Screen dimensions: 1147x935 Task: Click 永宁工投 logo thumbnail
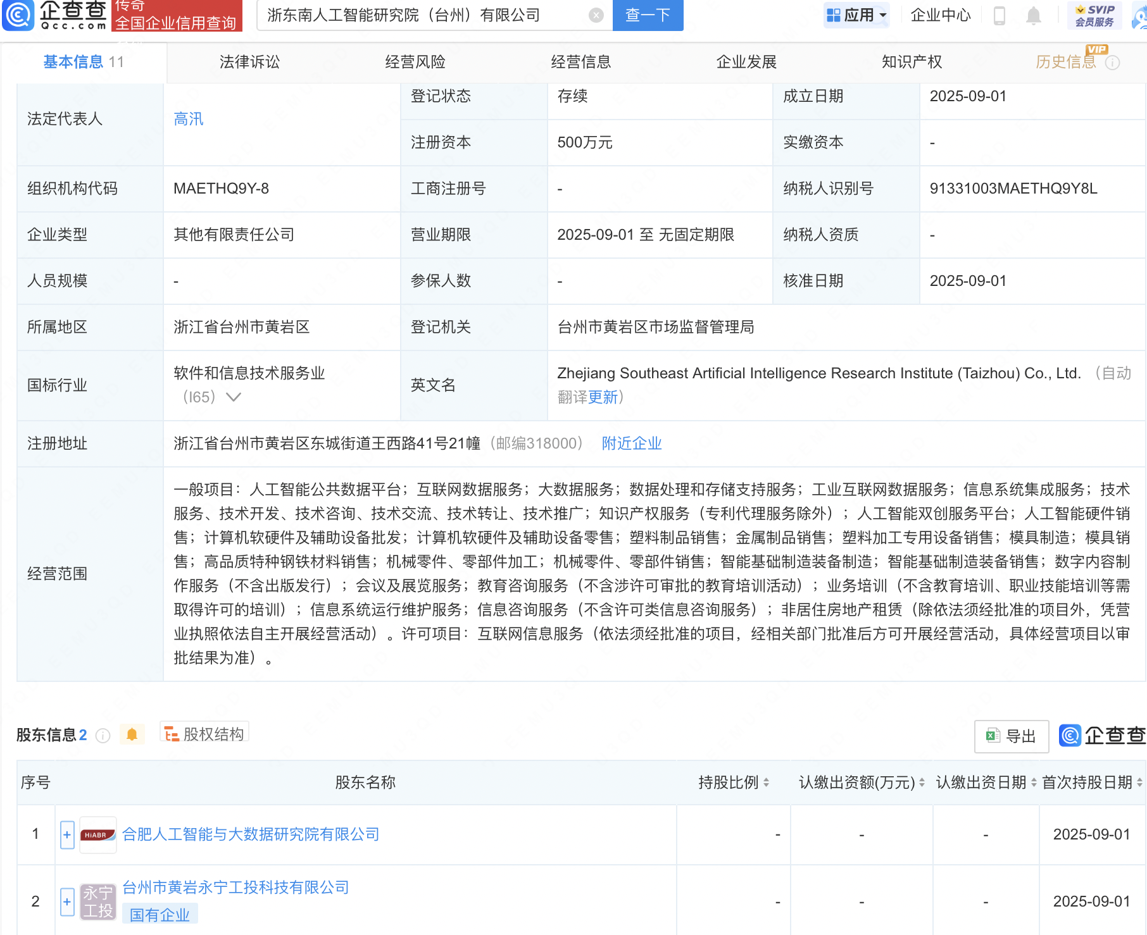(x=98, y=901)
